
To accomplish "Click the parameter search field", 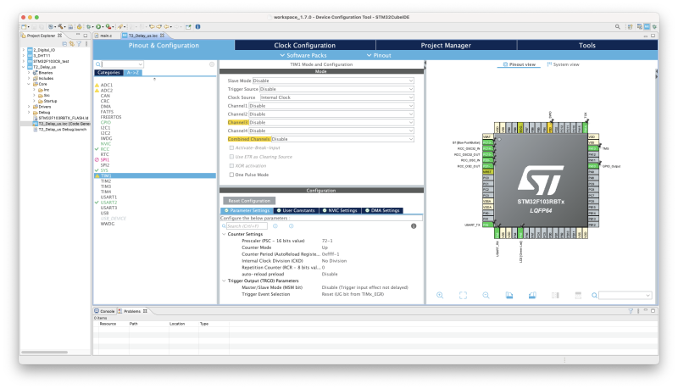I will (246, 226).
